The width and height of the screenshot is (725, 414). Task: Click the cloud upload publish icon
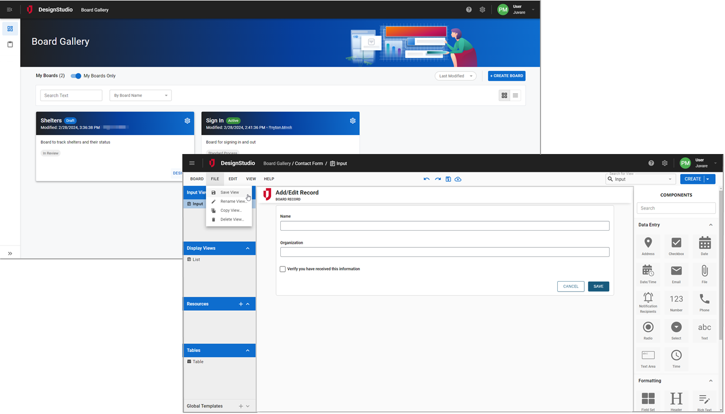pyautogui.click(x=458, y=179)
